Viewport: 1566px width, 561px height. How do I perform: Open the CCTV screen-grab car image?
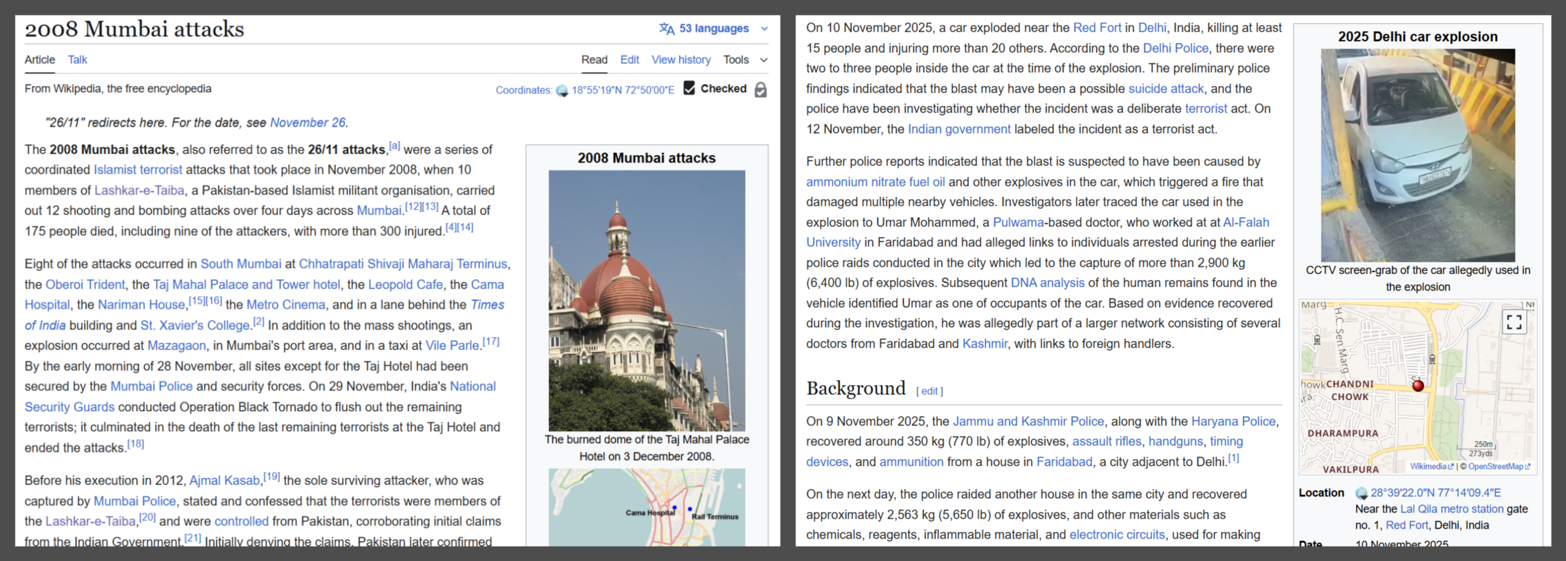point(1417,155)
